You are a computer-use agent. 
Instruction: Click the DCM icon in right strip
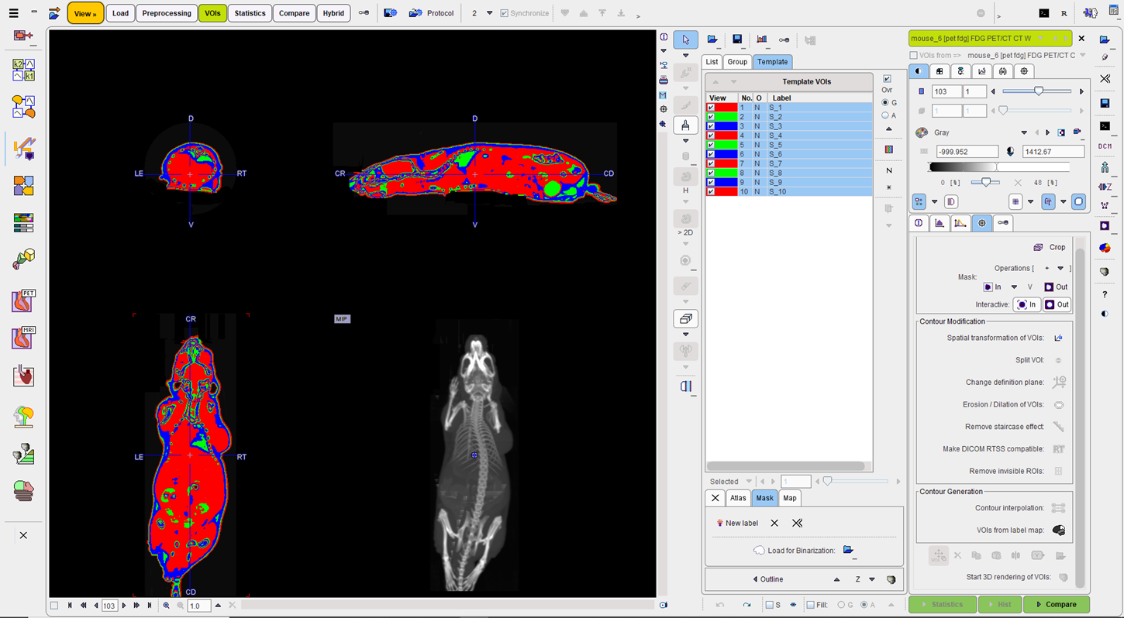1105,146
